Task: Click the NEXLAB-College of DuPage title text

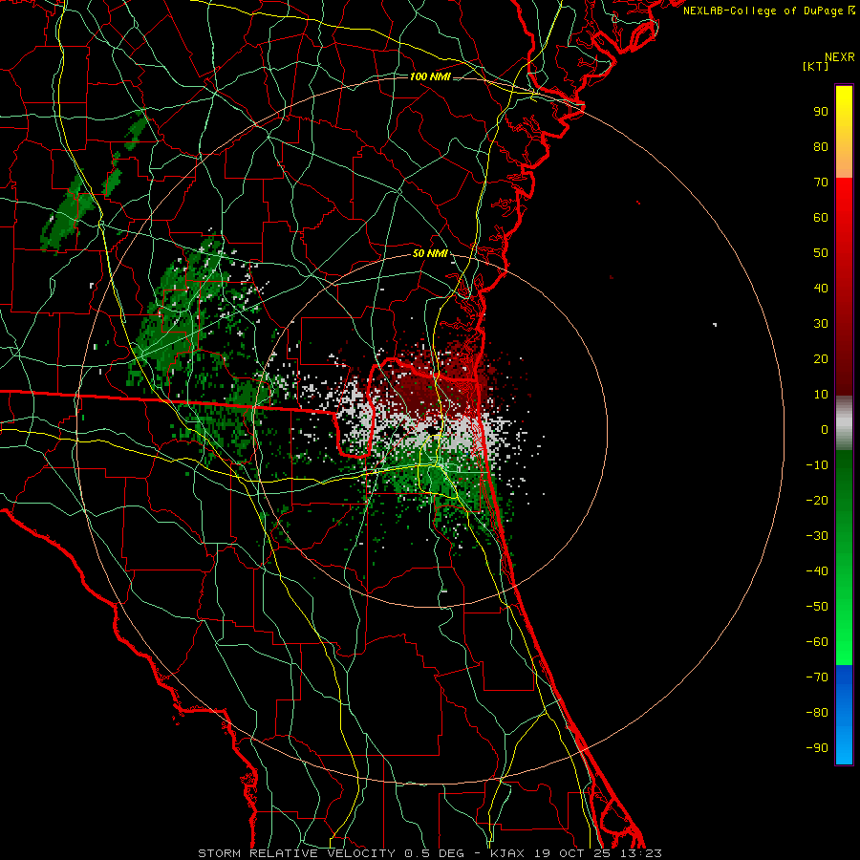Action: tap(769, 11)
